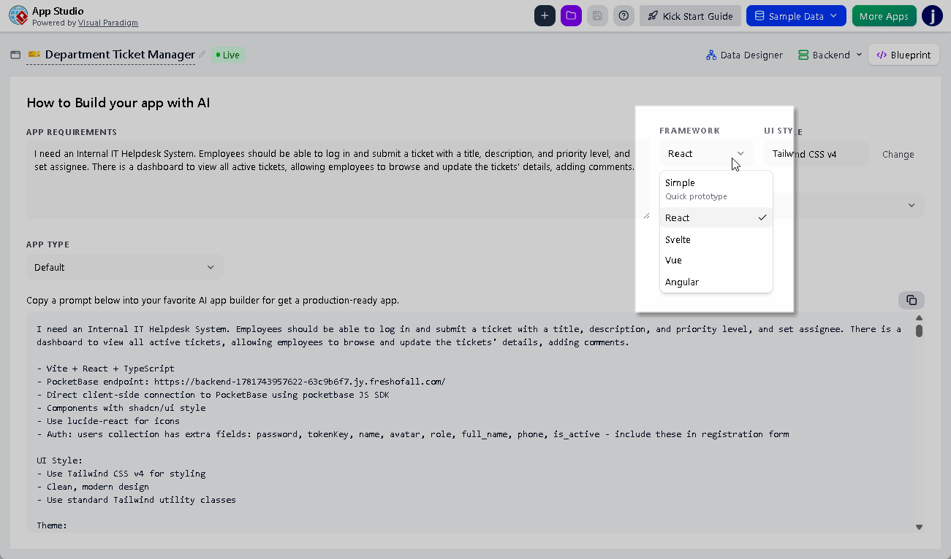This screenshot has height=559, width=951.
Task: Click the pencil edit icon near title
Action: click(202, 55)
